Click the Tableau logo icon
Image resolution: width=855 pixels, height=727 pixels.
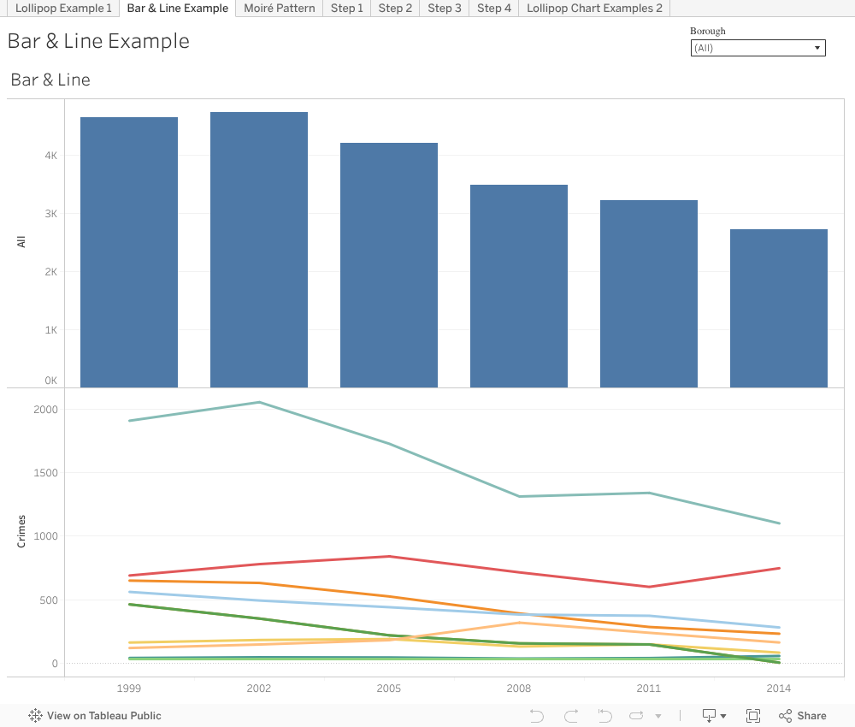(36, 716)
